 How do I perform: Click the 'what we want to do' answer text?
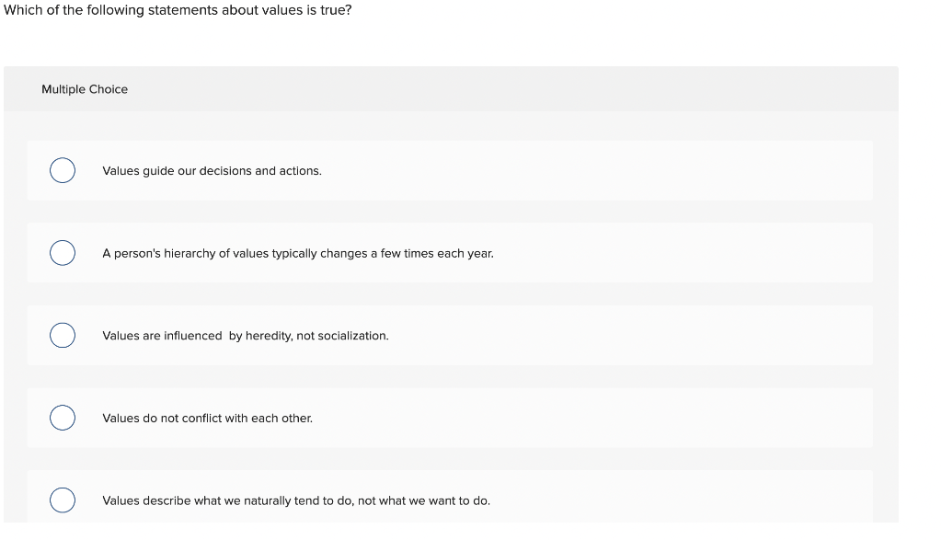[x=296, y=501]
